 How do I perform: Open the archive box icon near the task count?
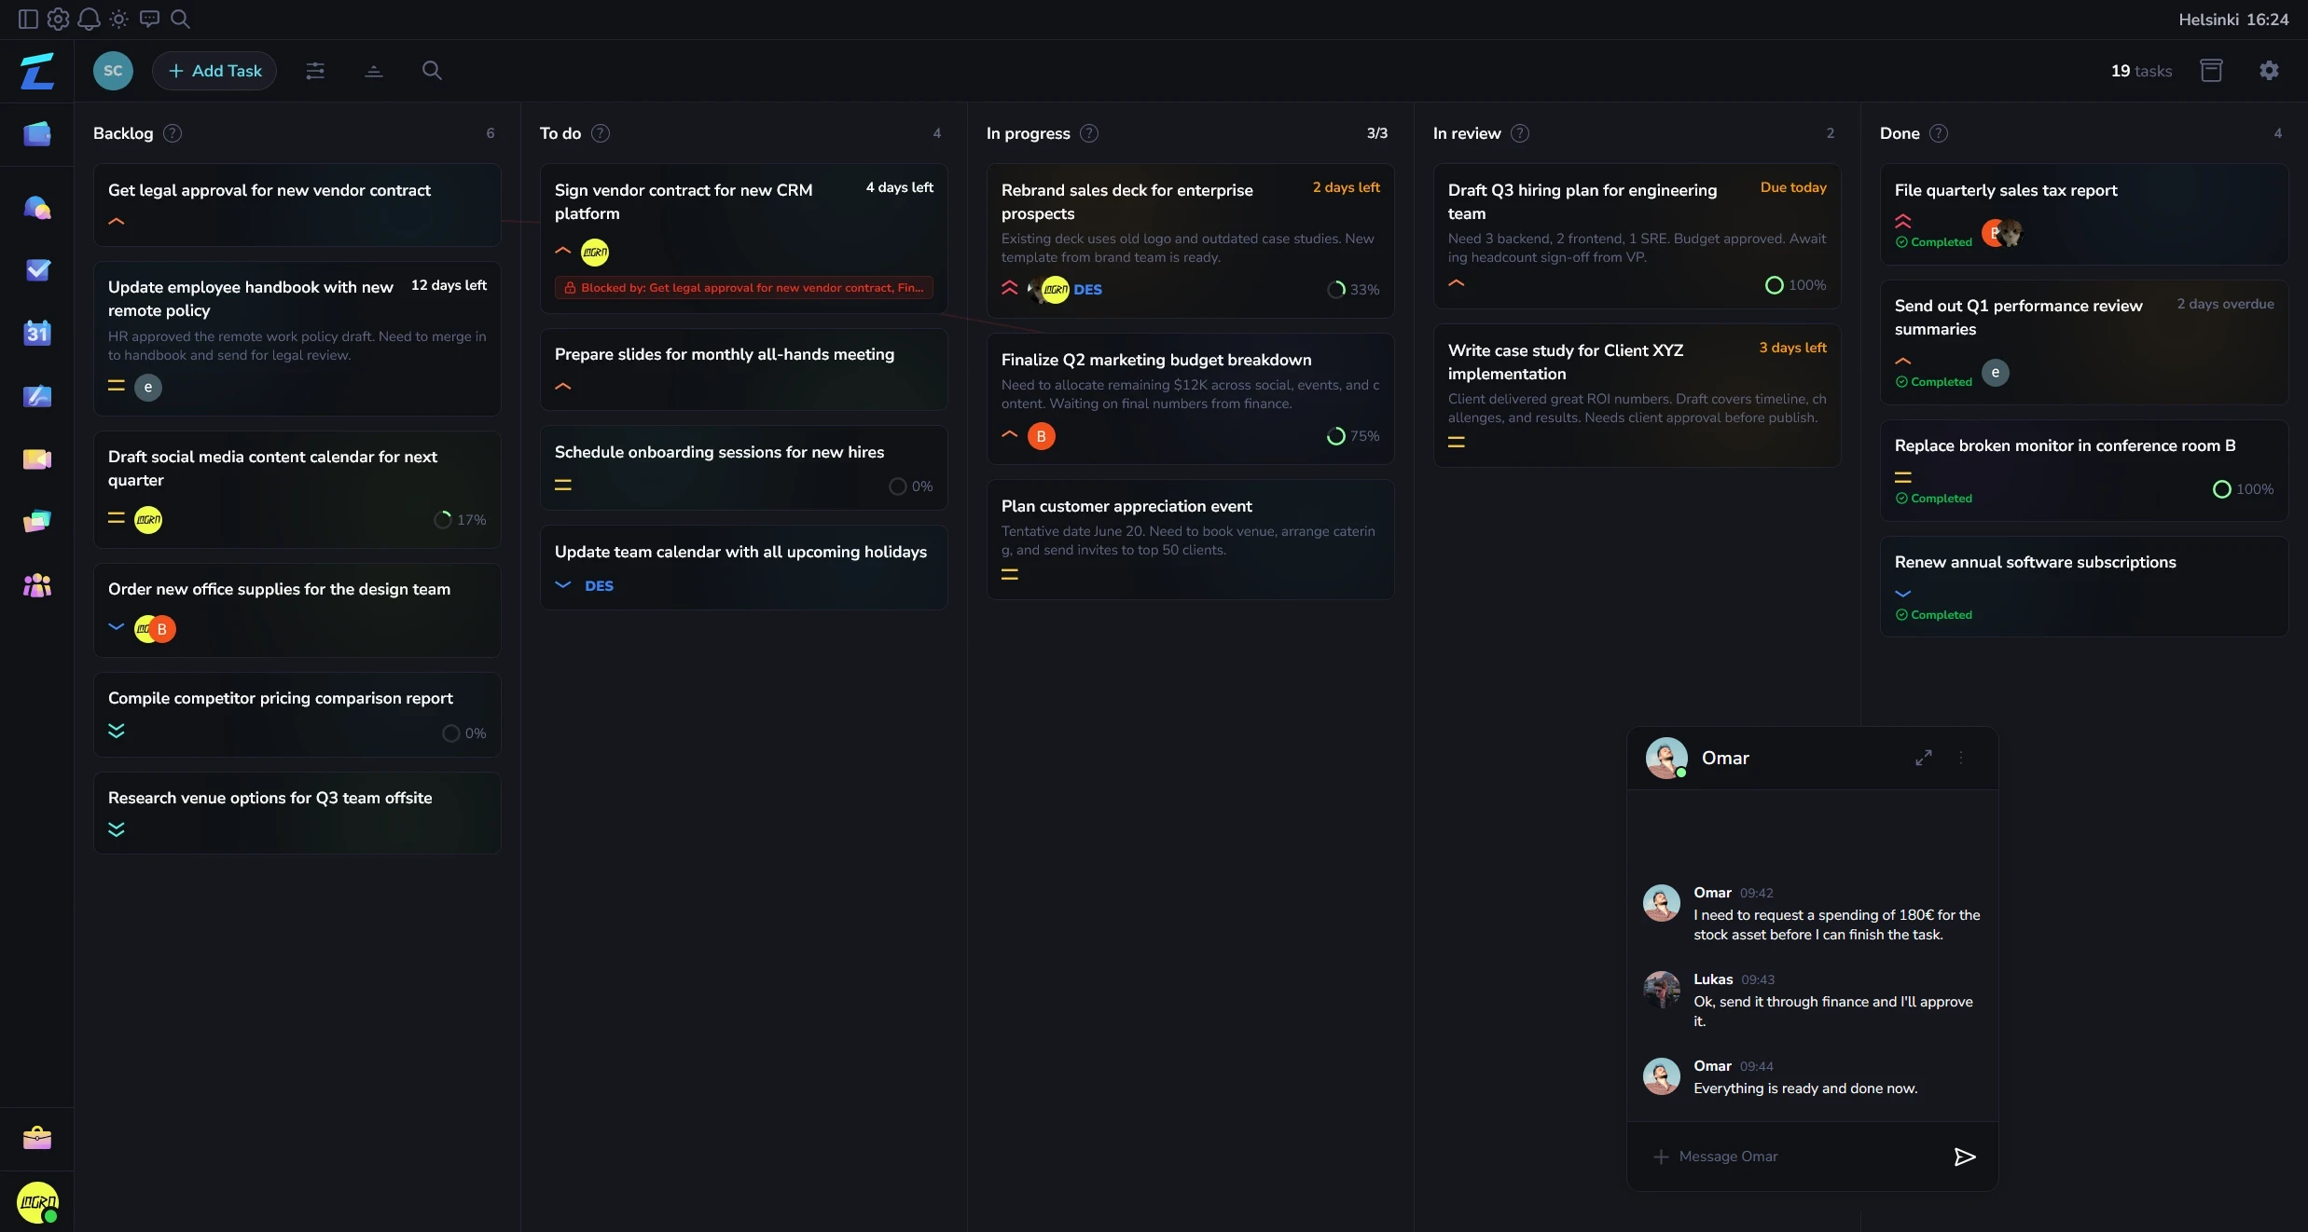pyautogui.click(x=2211, y=71)
